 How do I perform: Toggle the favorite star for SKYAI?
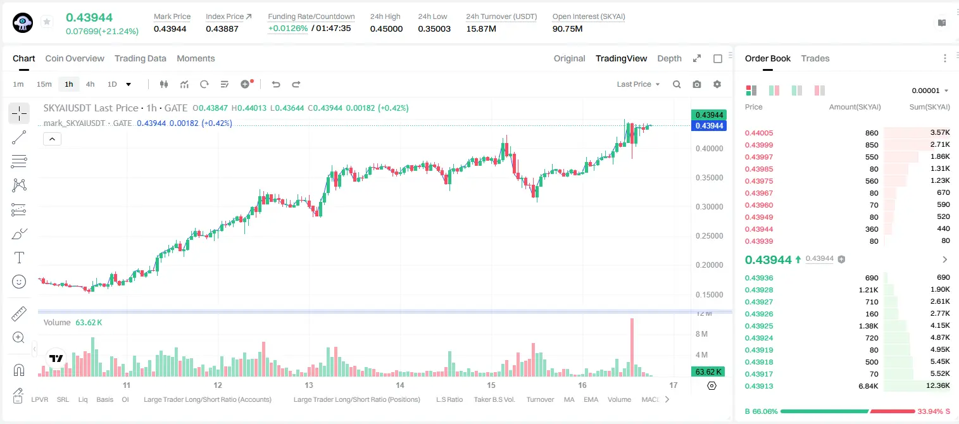point(47,22)
